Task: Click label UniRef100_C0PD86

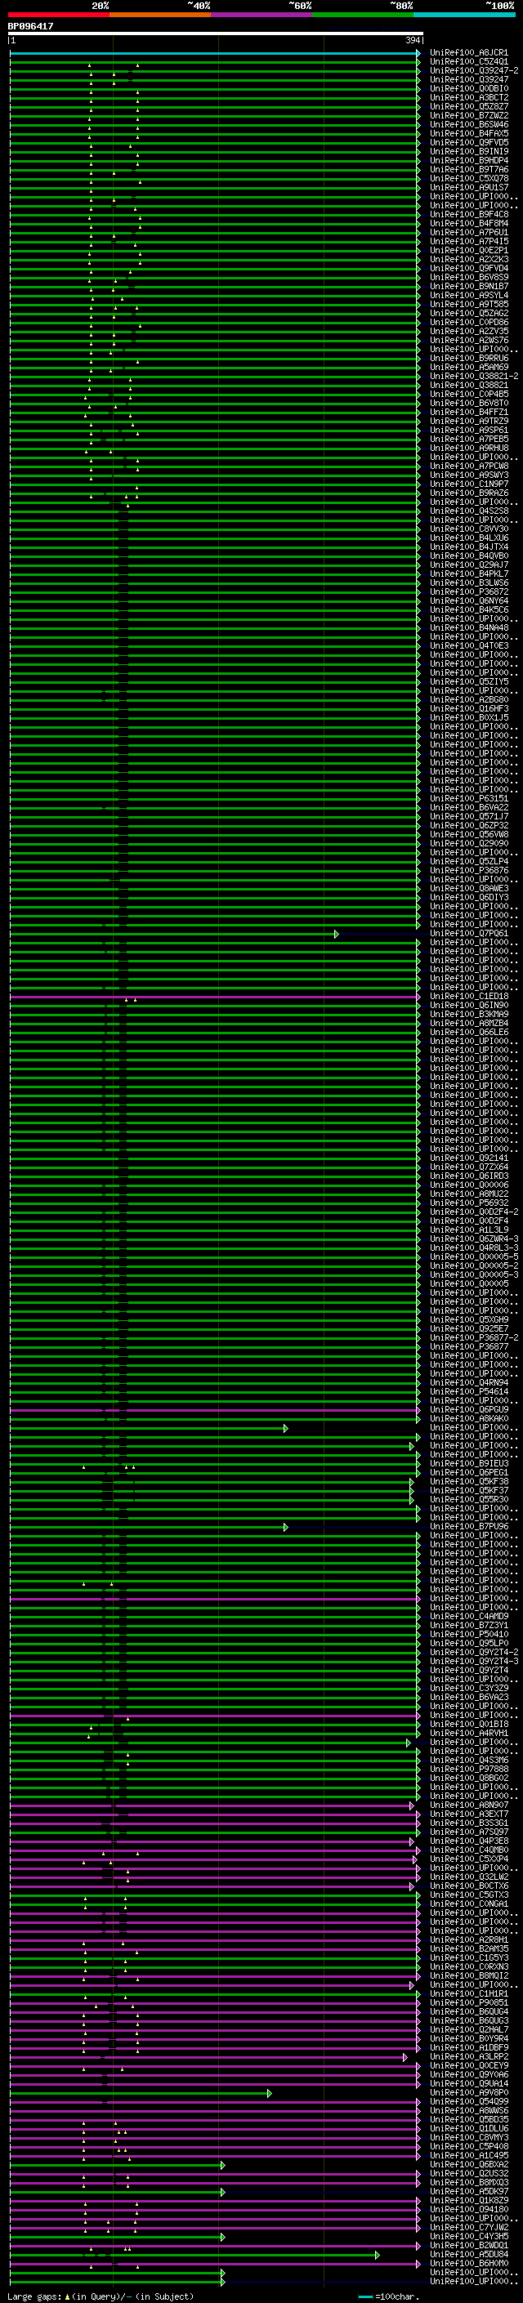Action: tap(469, 323)
